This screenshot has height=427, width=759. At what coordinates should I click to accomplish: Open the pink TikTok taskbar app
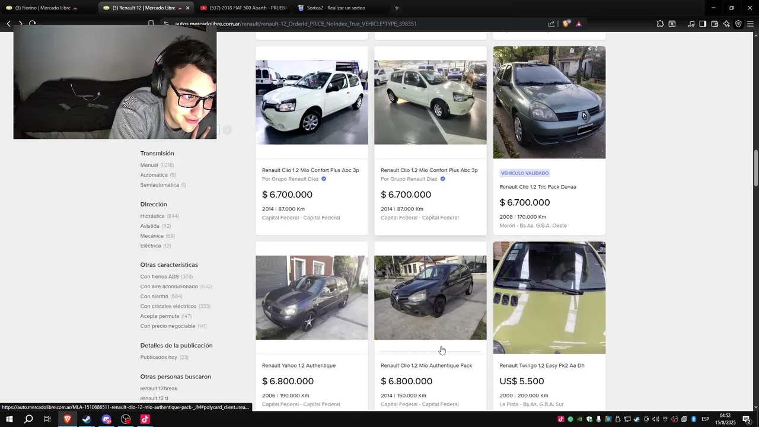[x=145, y=419]
